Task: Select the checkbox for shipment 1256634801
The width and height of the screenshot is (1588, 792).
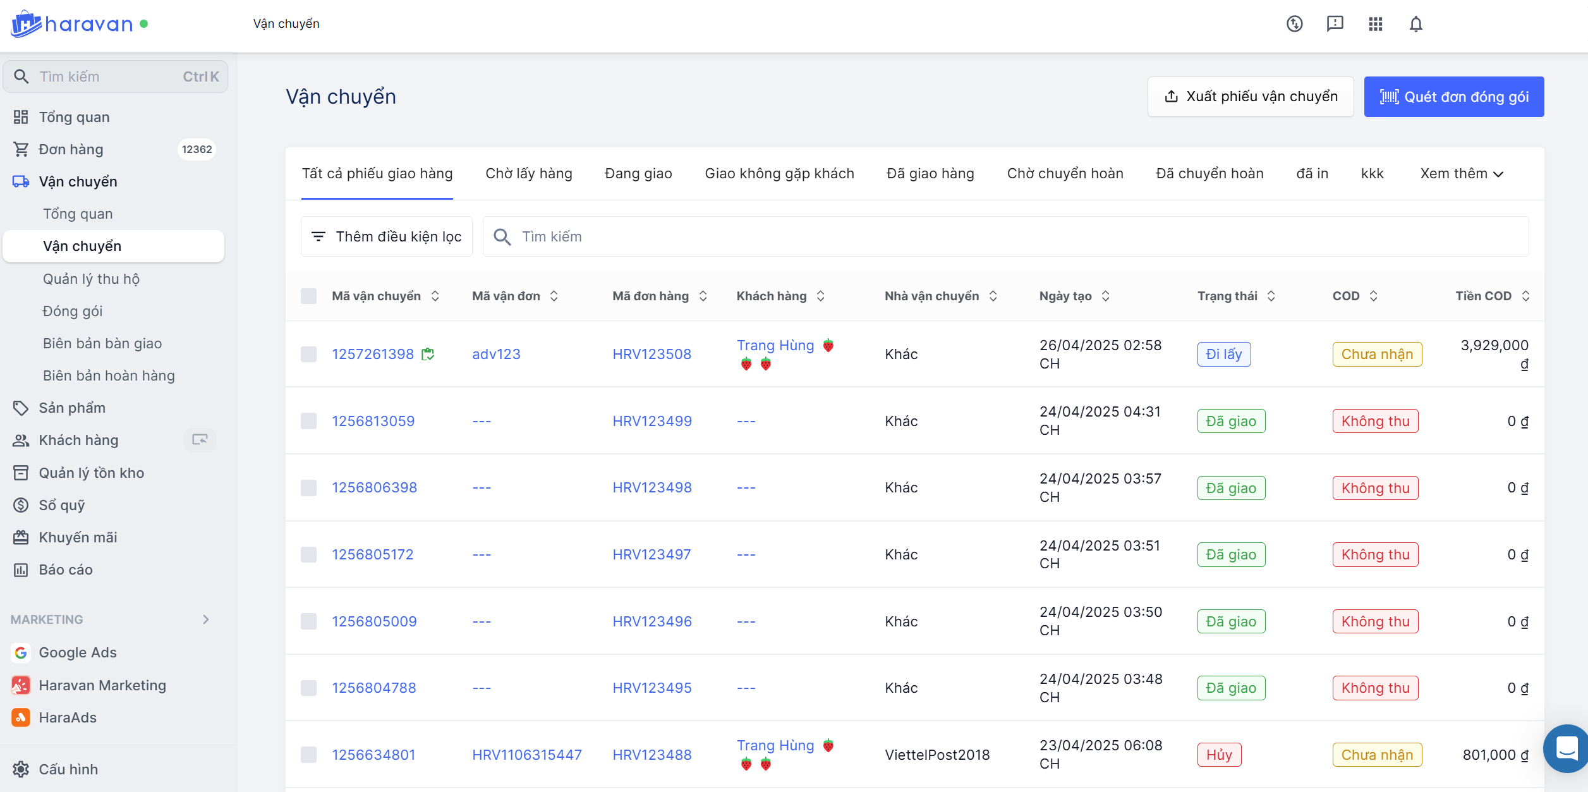Action: pyautogui.click(x=308, y=755)
